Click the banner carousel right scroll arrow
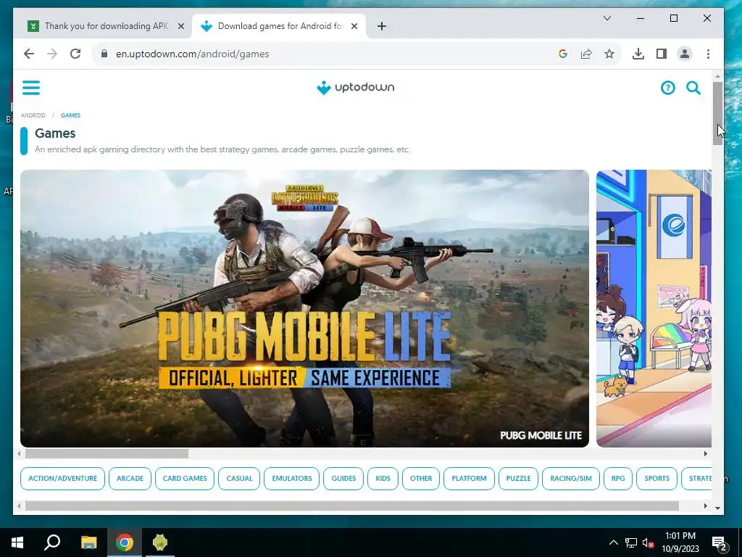742x557 pixels. [706, 454]
